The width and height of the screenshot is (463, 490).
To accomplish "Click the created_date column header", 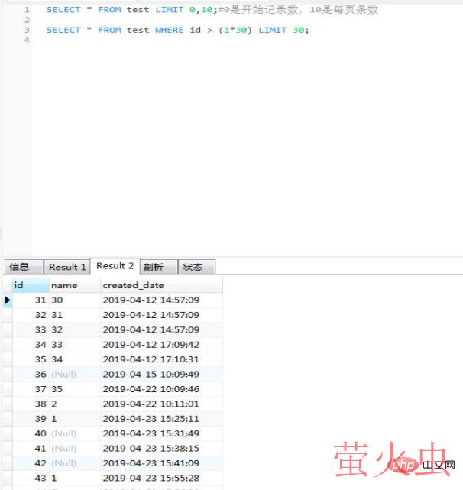I will click(x=160, y=285).
